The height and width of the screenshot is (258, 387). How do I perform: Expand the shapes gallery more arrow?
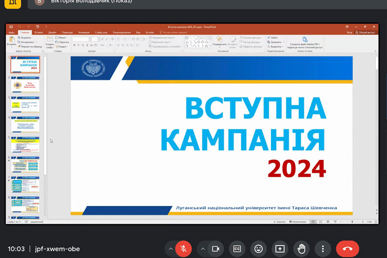(x=210, y=46)
